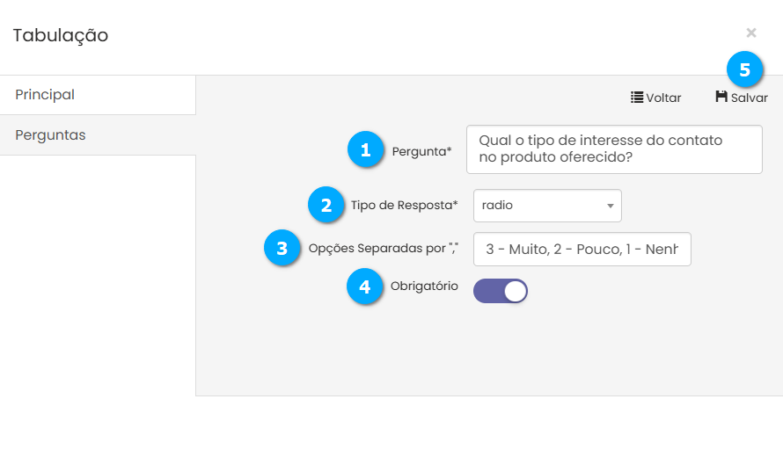Viewport: 783px width, 457px height.
Task: Click the blue step 4 marker
Action: [365, 287]
